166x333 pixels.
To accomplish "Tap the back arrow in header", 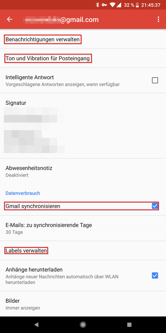I will (x=10, y=19).
